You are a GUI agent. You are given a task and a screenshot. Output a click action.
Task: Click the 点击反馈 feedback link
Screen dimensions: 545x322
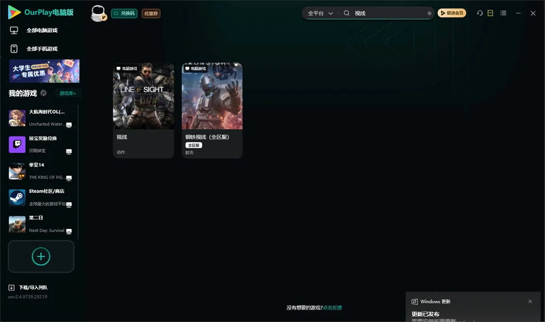332,307
